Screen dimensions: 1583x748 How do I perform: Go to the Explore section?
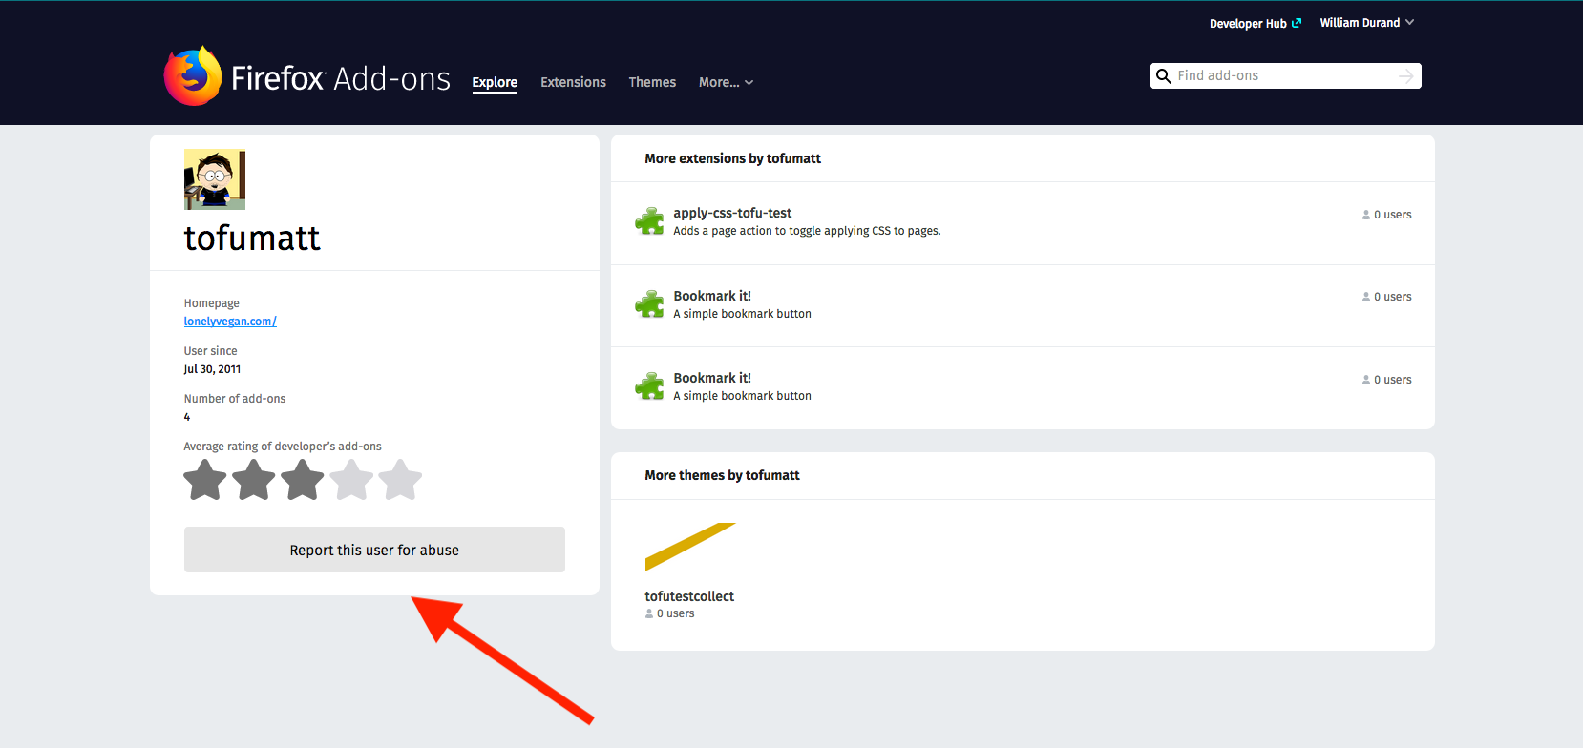click(495, 82)
